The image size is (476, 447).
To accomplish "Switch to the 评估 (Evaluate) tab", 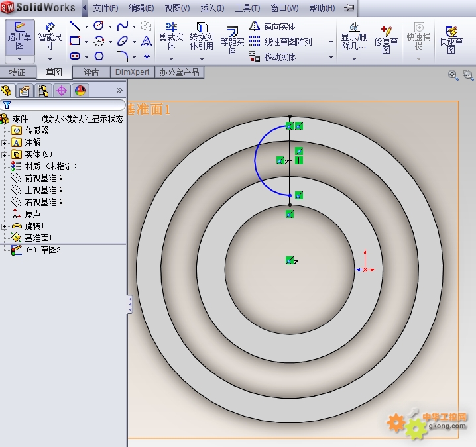I will point(91,72).
